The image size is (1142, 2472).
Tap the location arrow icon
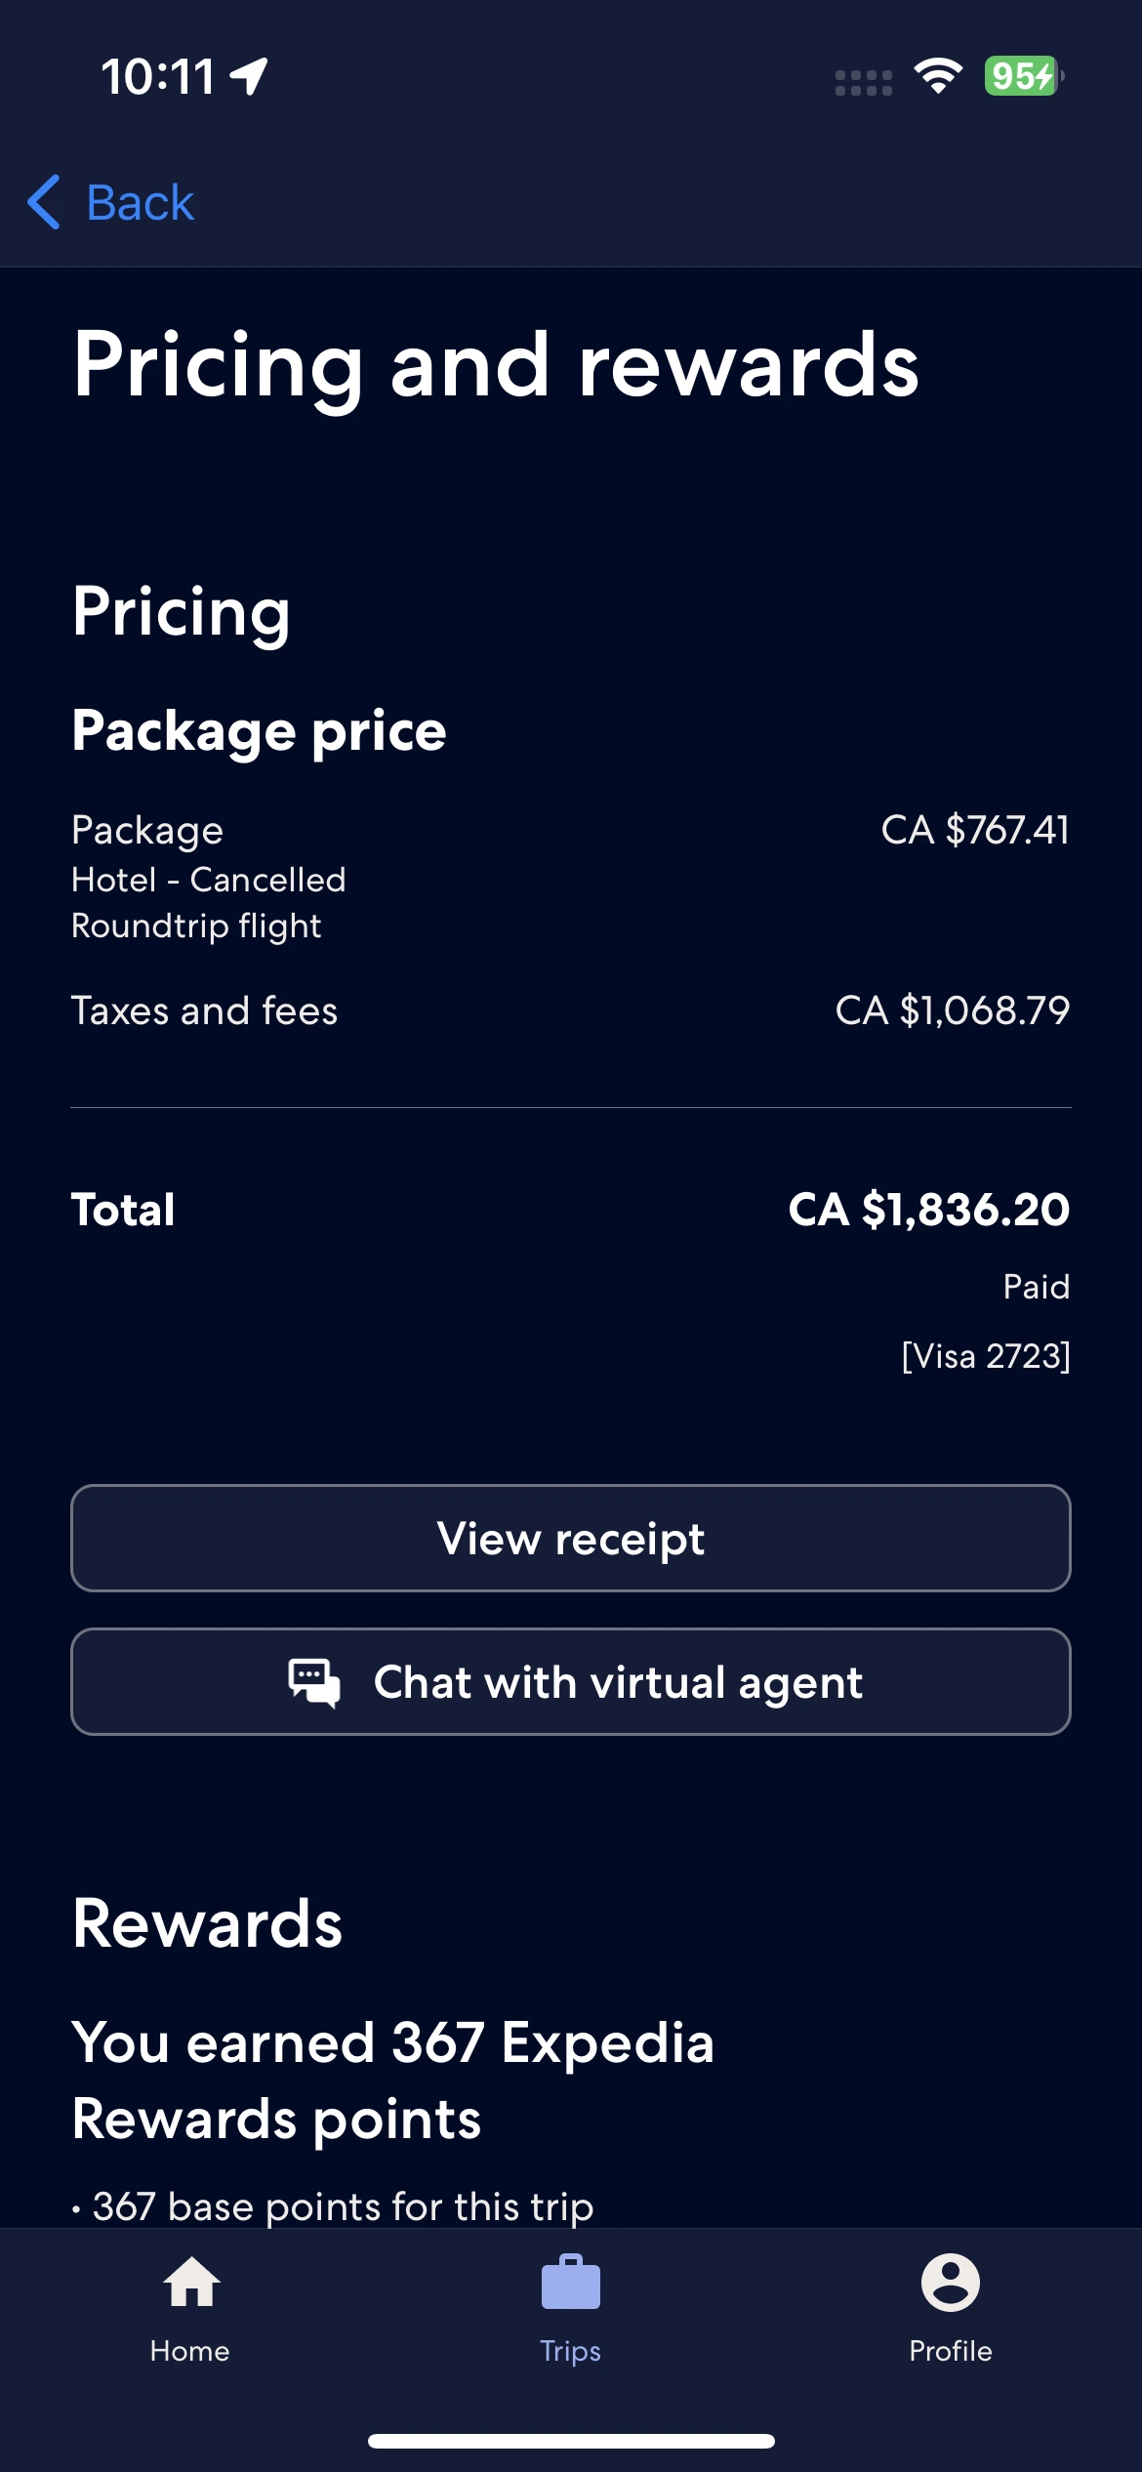[x=249, y=76]
